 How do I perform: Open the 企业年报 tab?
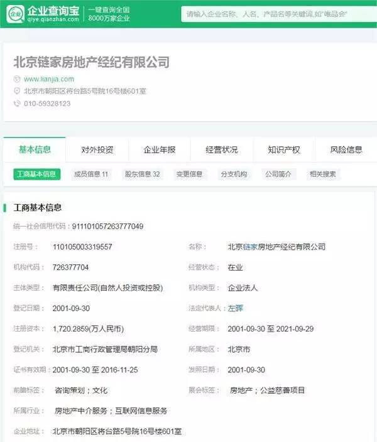pos(160,149)
